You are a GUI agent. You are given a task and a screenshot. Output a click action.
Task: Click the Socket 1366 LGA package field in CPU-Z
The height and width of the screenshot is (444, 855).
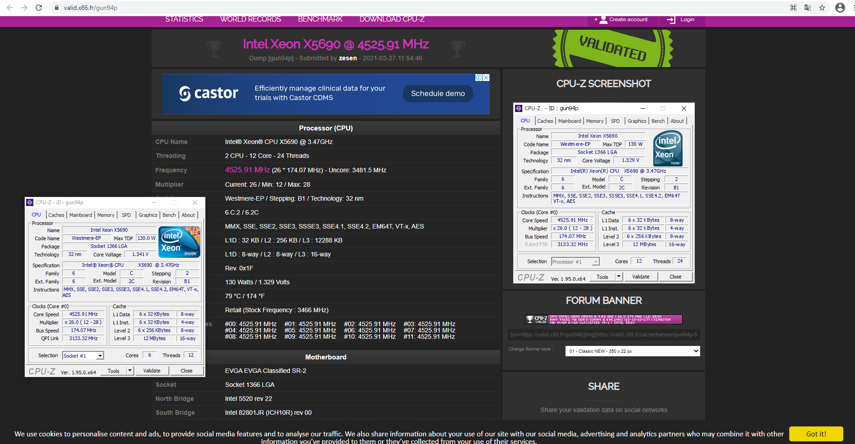coord(109,247)
